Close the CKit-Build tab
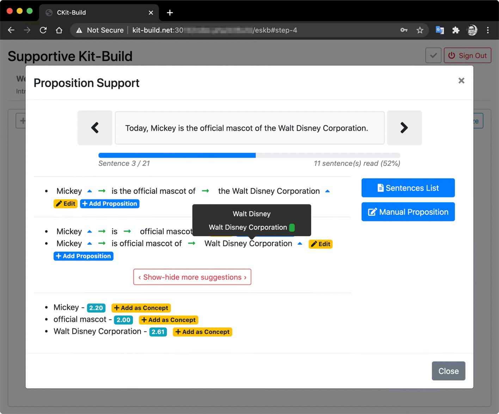 pyautogui.click(x=151, y=13)
